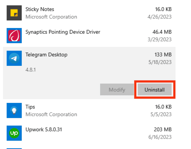The image size is (191, 149).
Task: Click the Upwork green logo icon
Action: 14,133
